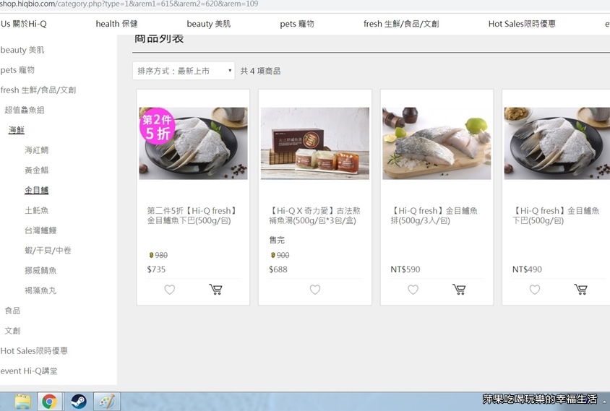Open pets 寵物 top menu
This screenshot has width=610, height=411.
(x=297, y=24)
